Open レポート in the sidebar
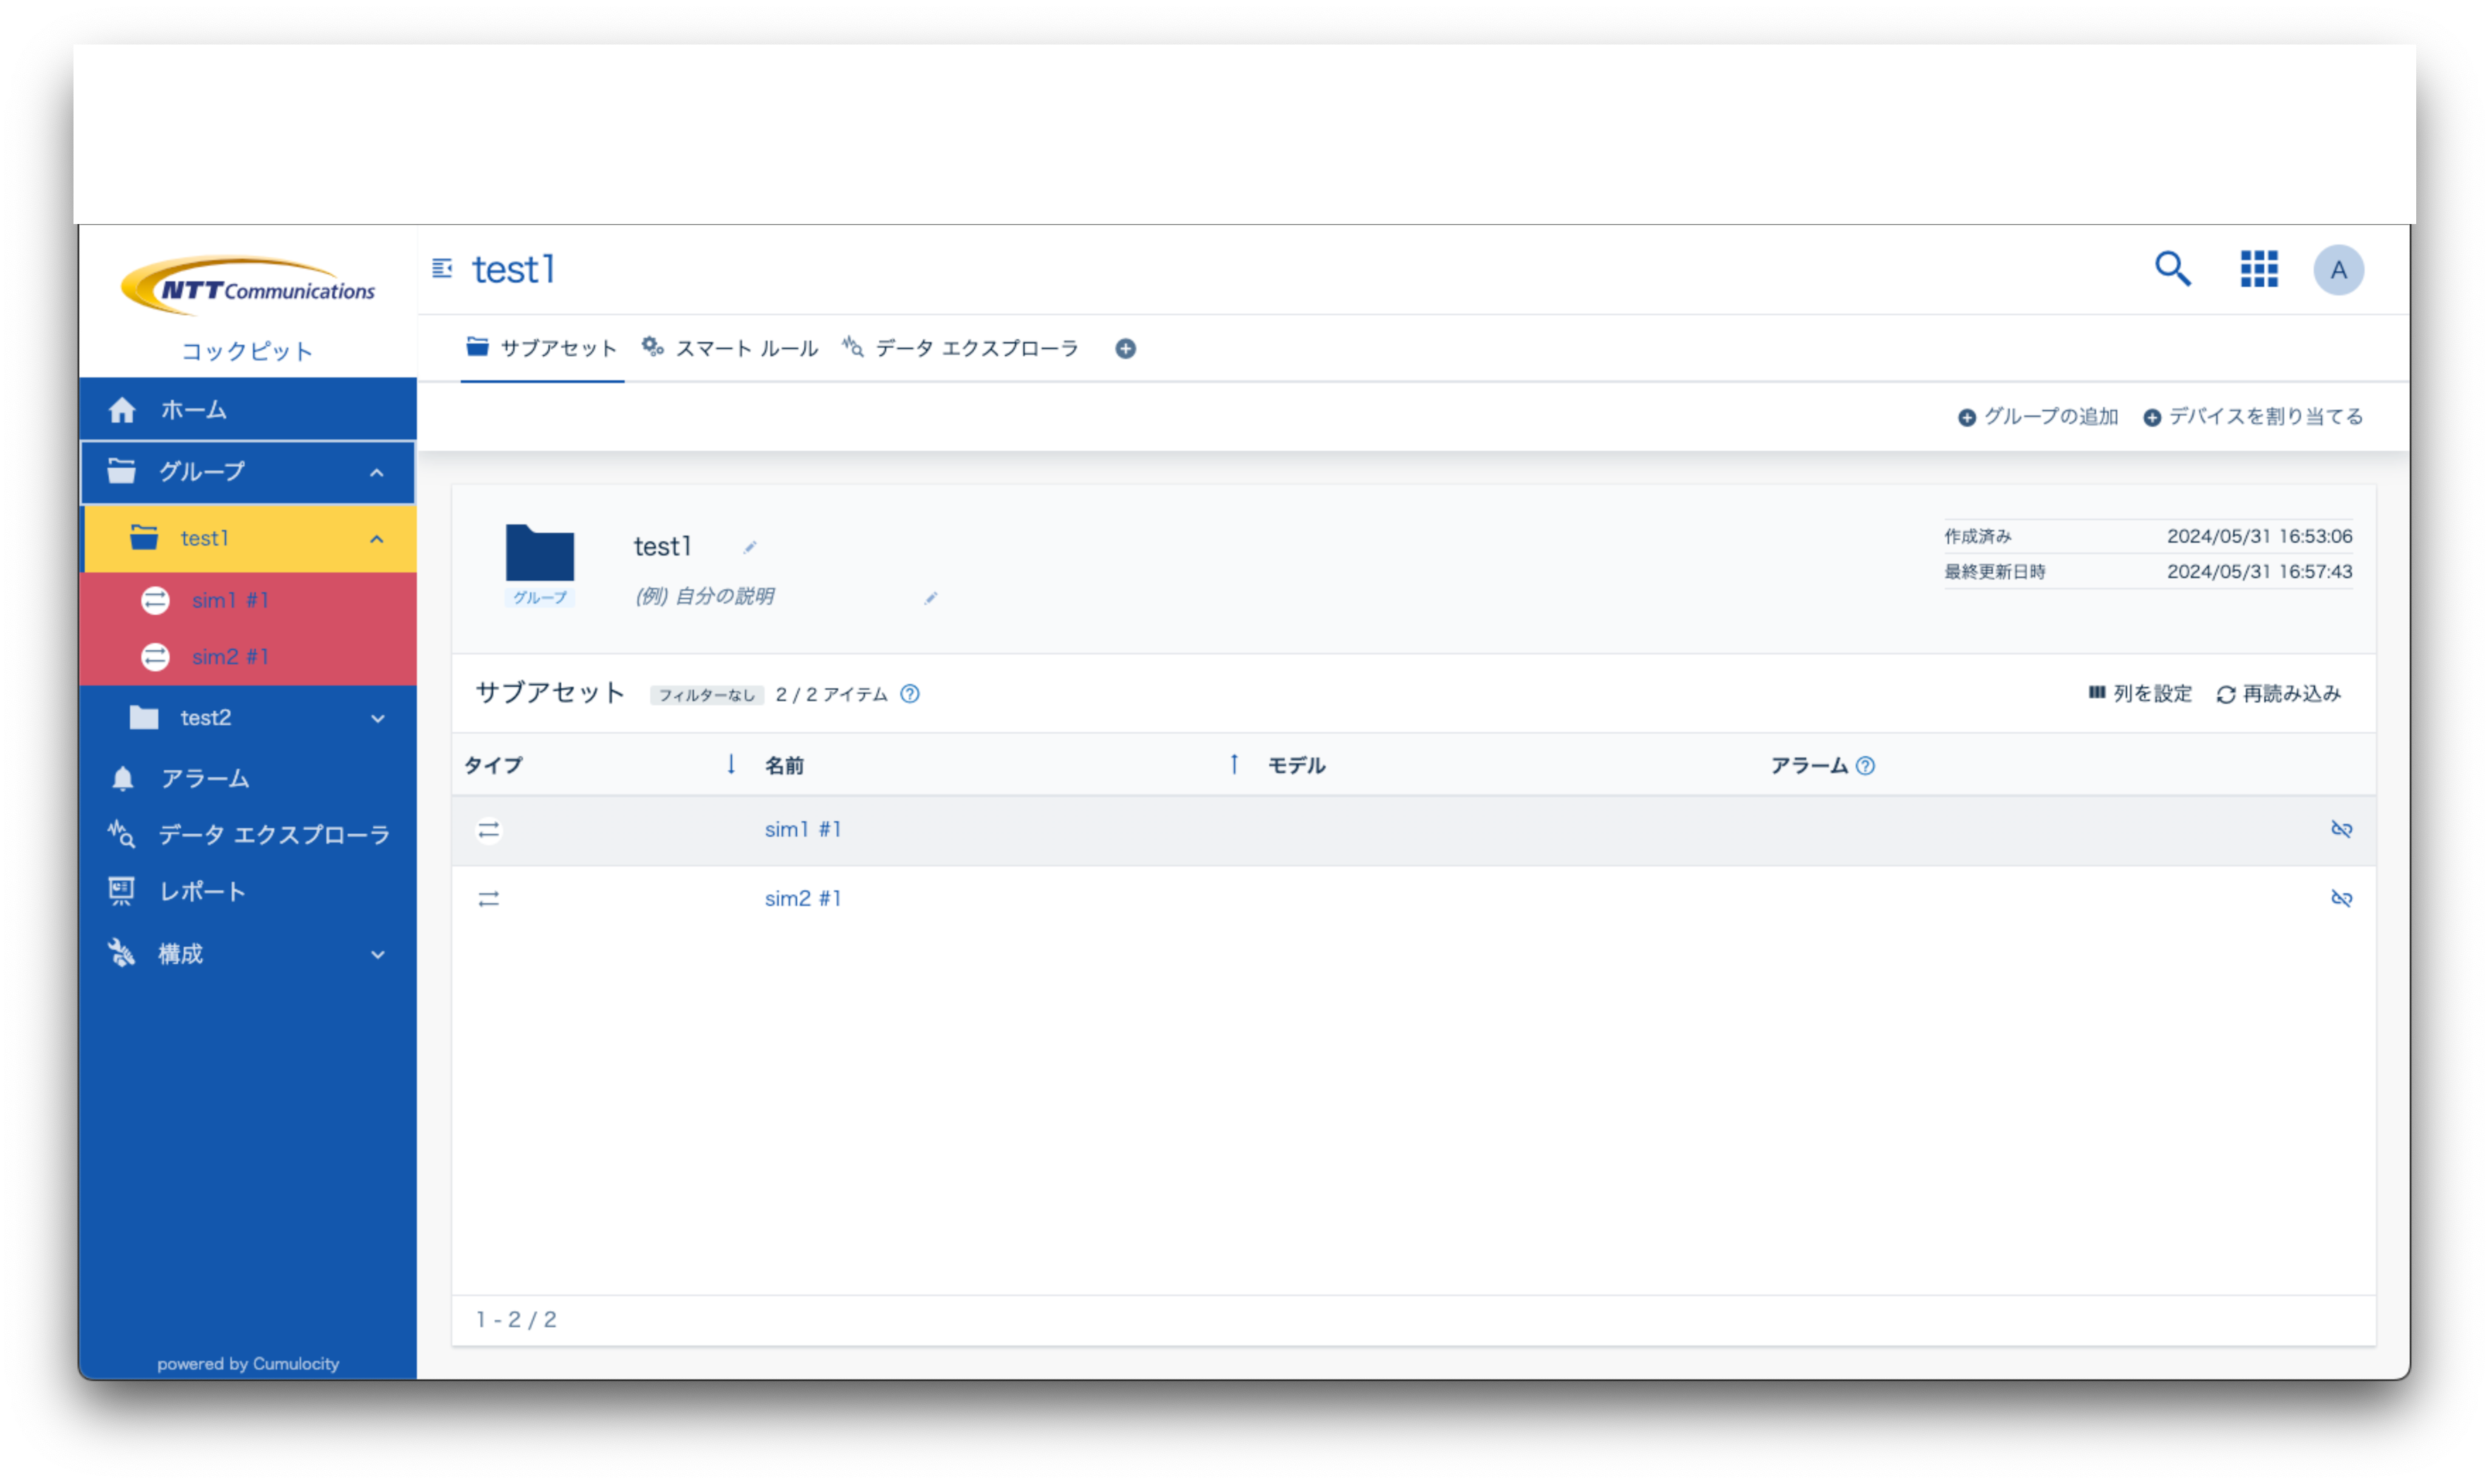Viewport: 2489px width, 1484px height. click(248, 892)
